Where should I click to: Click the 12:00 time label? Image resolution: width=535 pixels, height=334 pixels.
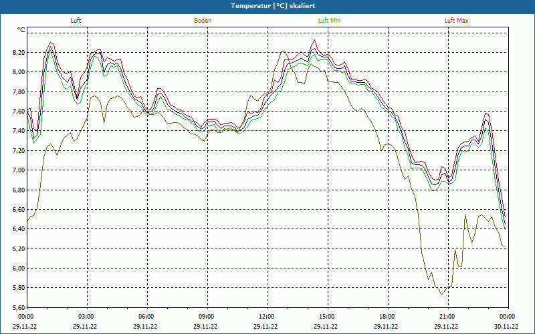pos(265,317)
